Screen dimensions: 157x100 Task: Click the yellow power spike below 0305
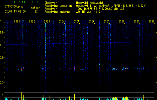[x=74, y=97]
